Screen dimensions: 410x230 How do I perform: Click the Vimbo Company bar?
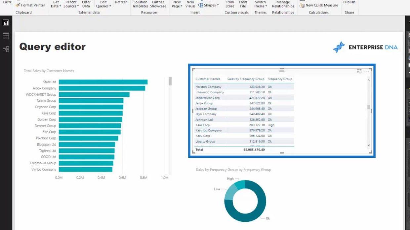click(86, 170)
